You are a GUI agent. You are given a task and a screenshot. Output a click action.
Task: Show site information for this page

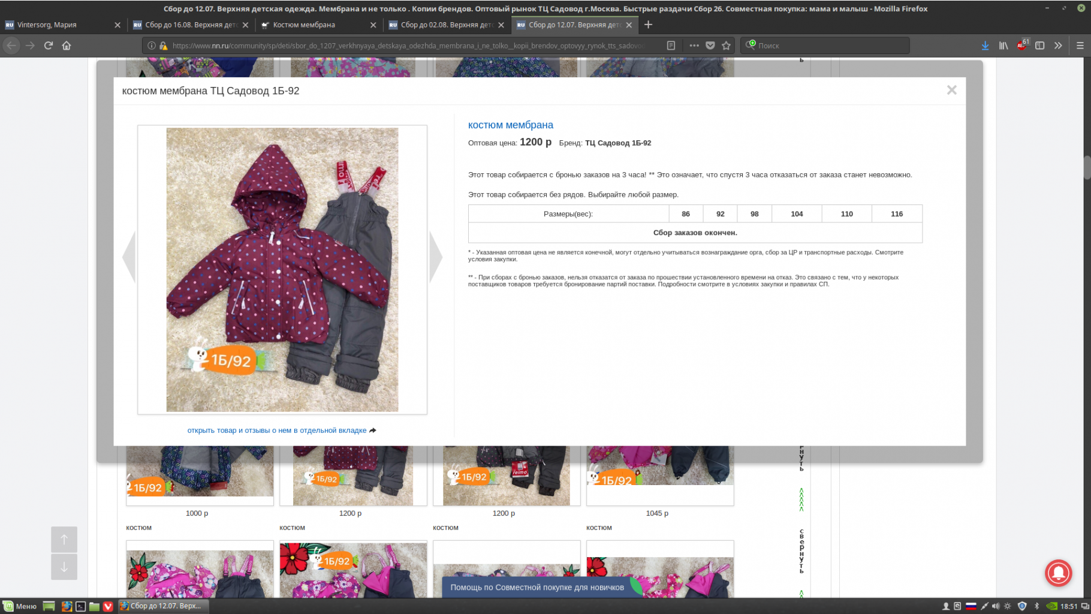[152, 46]
